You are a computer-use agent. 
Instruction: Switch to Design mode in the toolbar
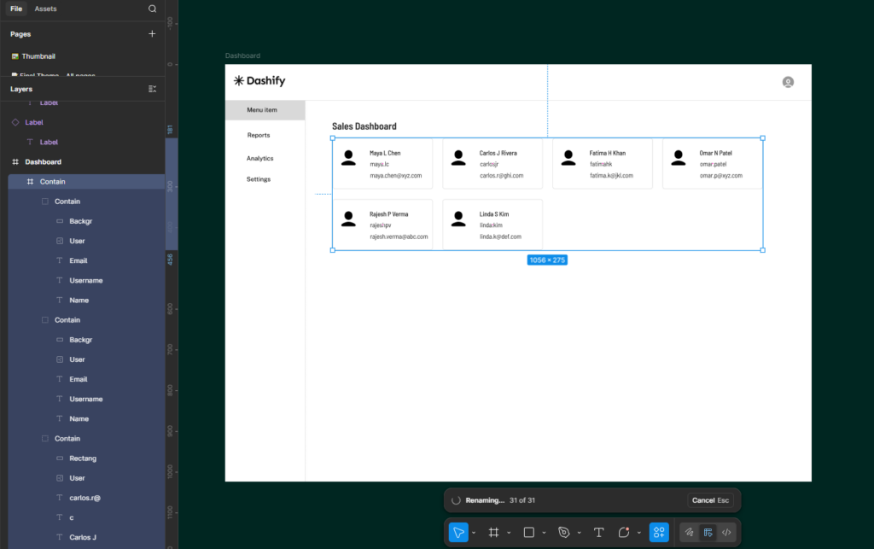708,532
